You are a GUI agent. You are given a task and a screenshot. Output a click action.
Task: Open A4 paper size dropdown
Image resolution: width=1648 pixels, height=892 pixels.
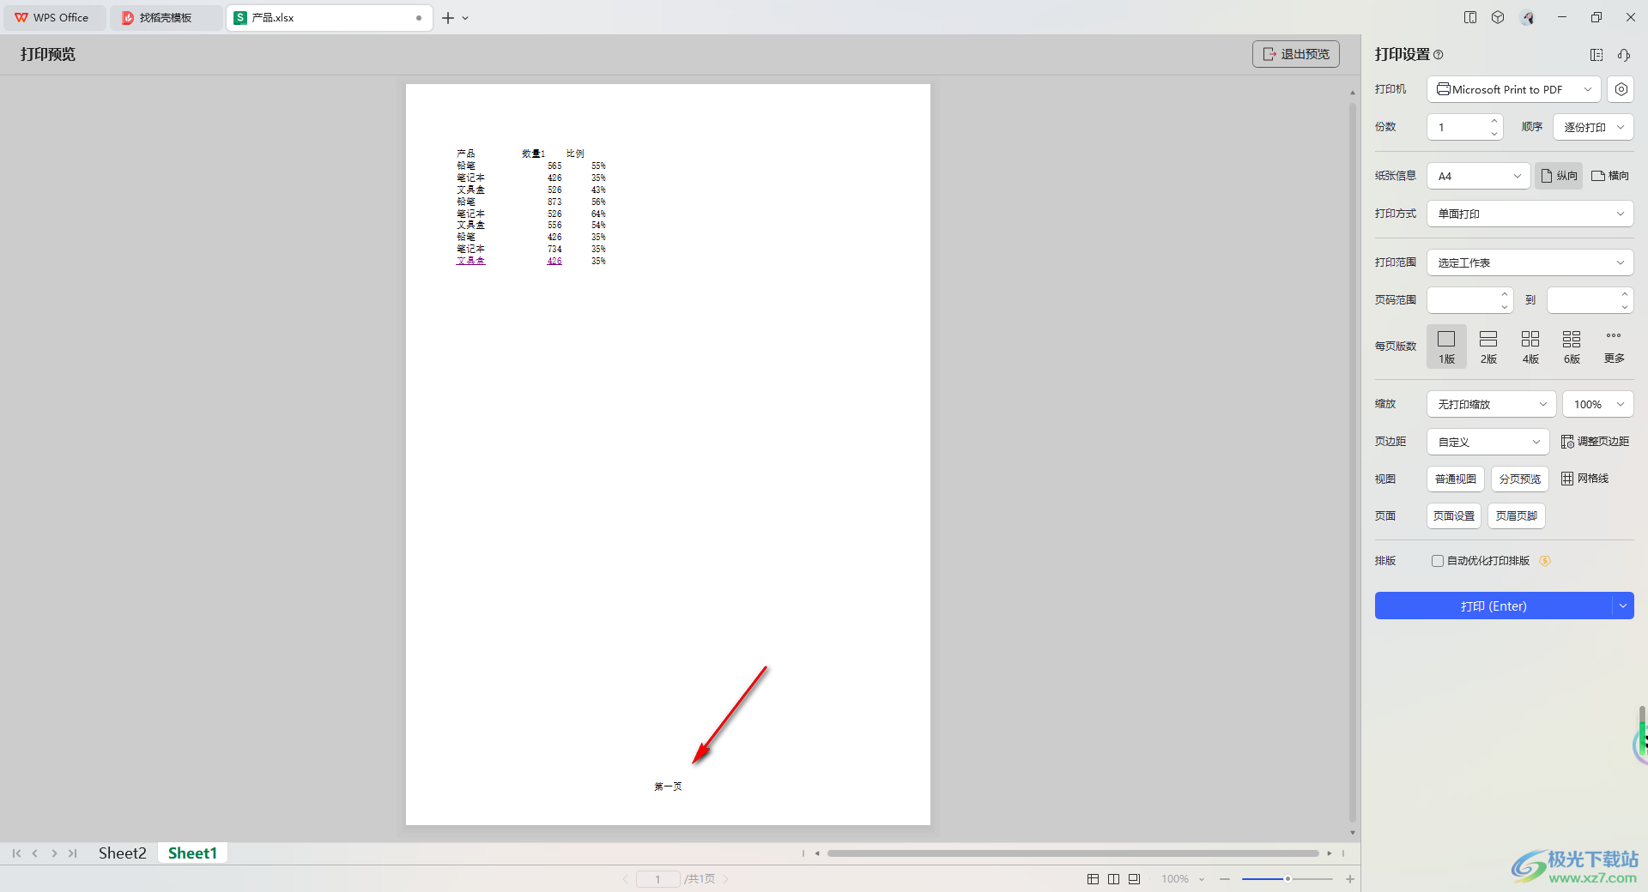(1478, 176)
